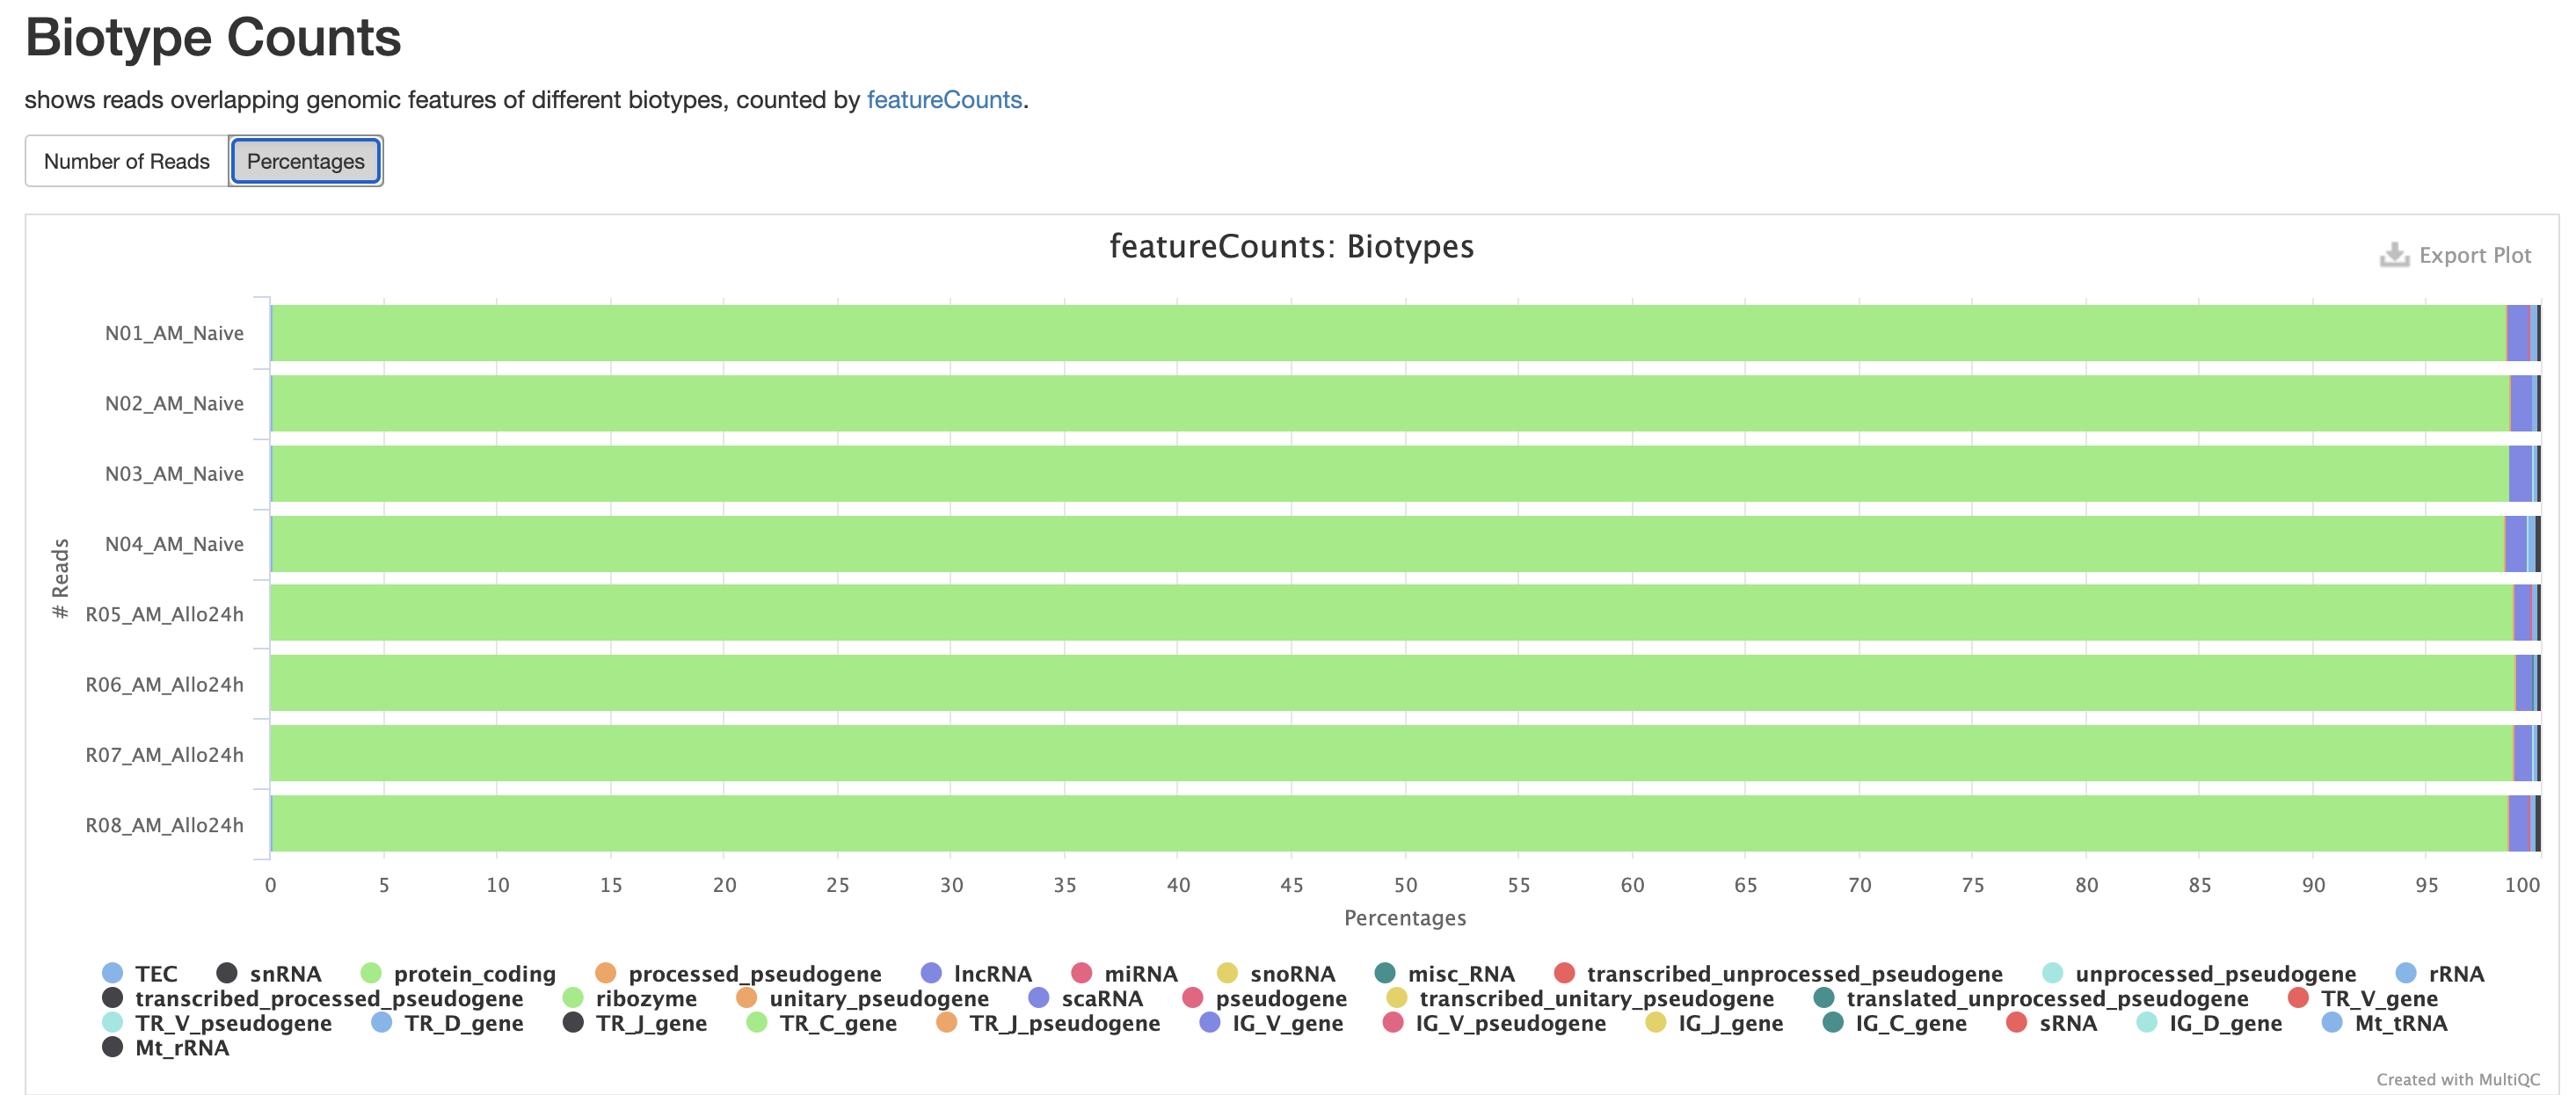
Task: Click the miRNA legend marker
Action: coord(1081,973)
